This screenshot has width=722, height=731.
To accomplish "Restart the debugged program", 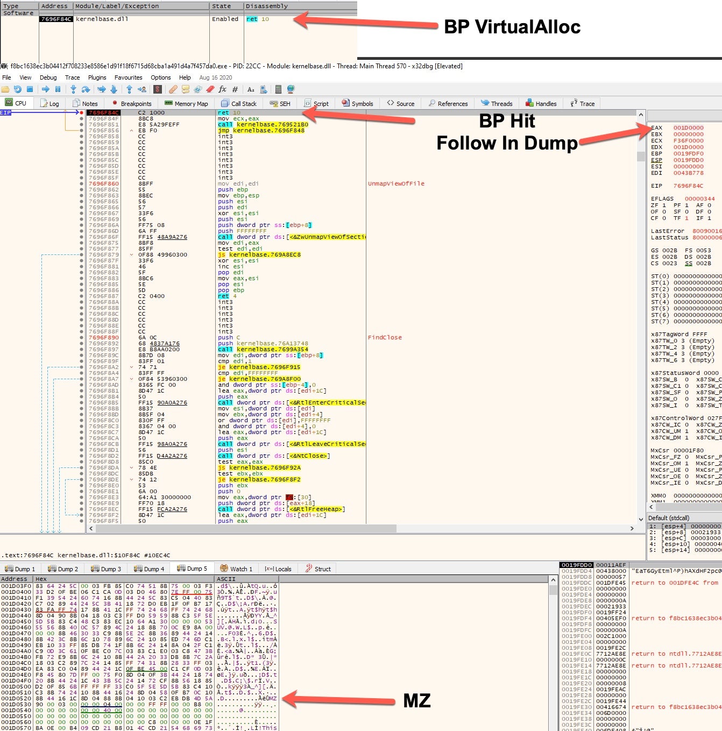I will coord(18,89).
